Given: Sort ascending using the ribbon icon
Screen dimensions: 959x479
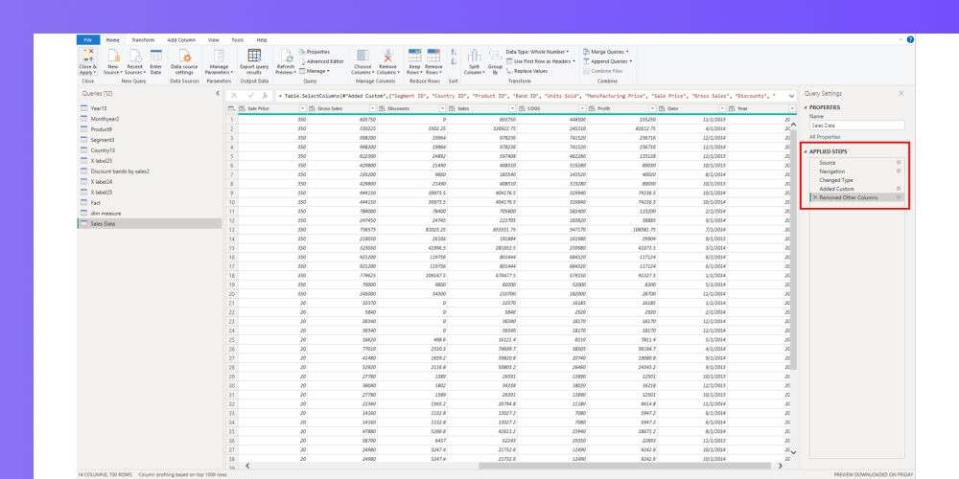Looking at the screenshot, I should 454,53.
